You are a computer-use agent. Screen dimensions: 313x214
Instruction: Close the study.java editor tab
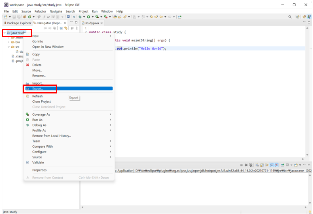[102, 23]
